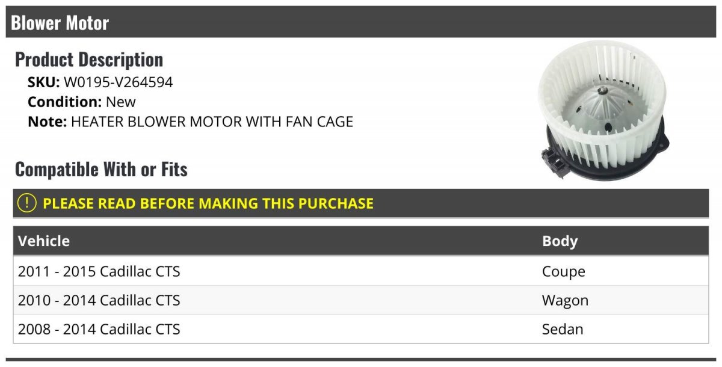Click the Vehicle column header
Screen dimensions: 722x367
tap(44, 241)
